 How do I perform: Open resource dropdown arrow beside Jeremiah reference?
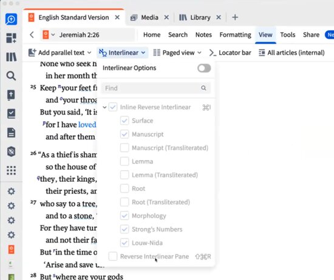[53, 35]
